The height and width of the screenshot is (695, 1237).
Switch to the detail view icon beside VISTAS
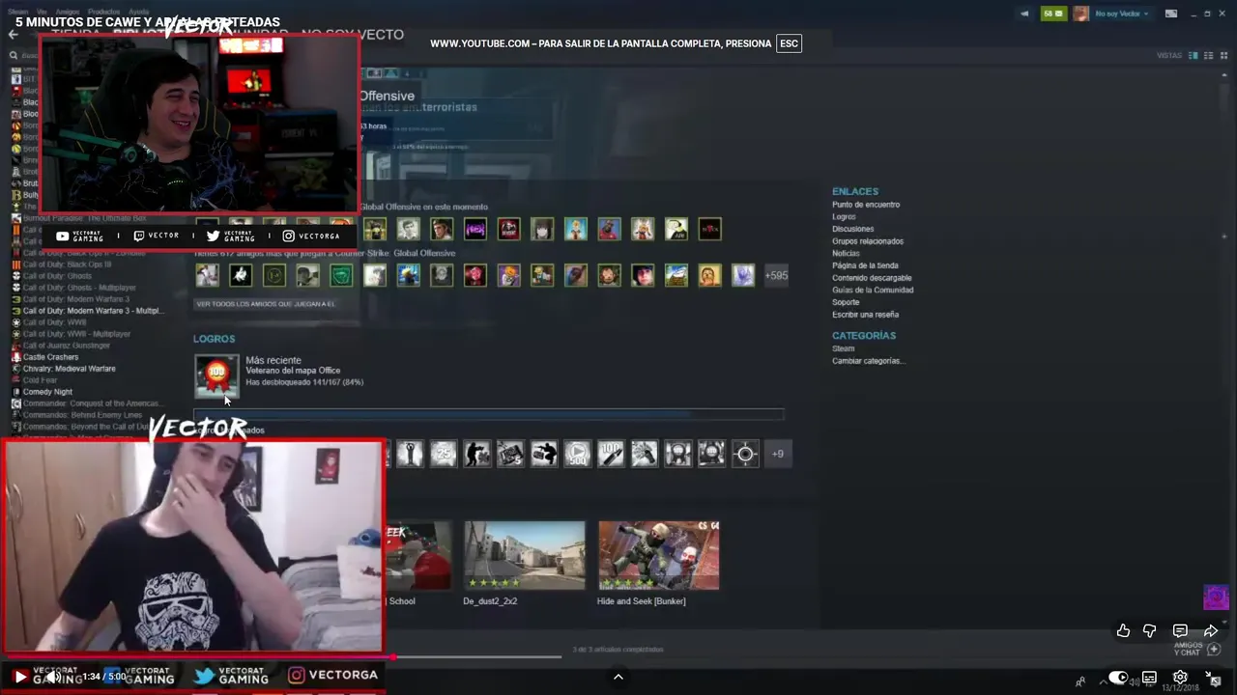point(1193,56)
